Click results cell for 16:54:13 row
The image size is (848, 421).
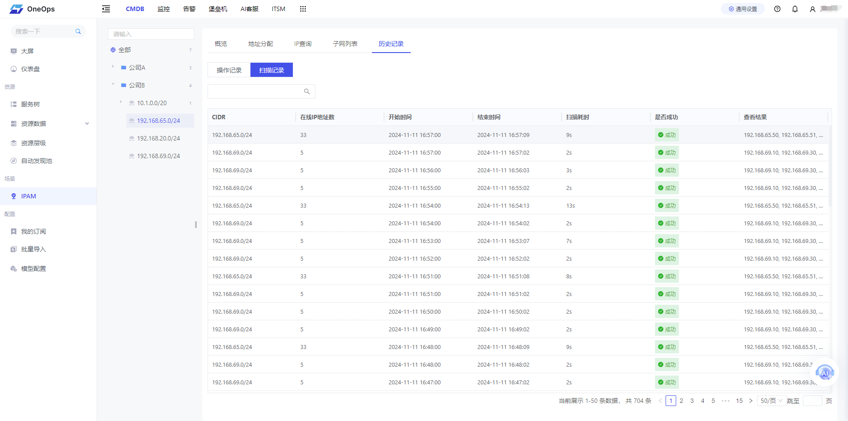coord(784,206)
